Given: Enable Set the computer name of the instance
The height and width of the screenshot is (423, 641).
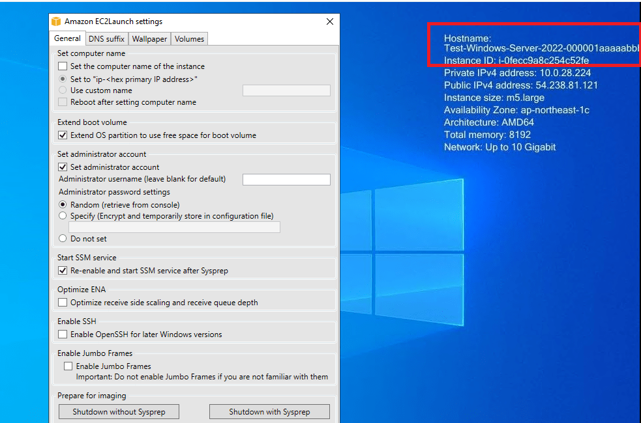Looking at the screenshot, I should (x=63, y=66).
